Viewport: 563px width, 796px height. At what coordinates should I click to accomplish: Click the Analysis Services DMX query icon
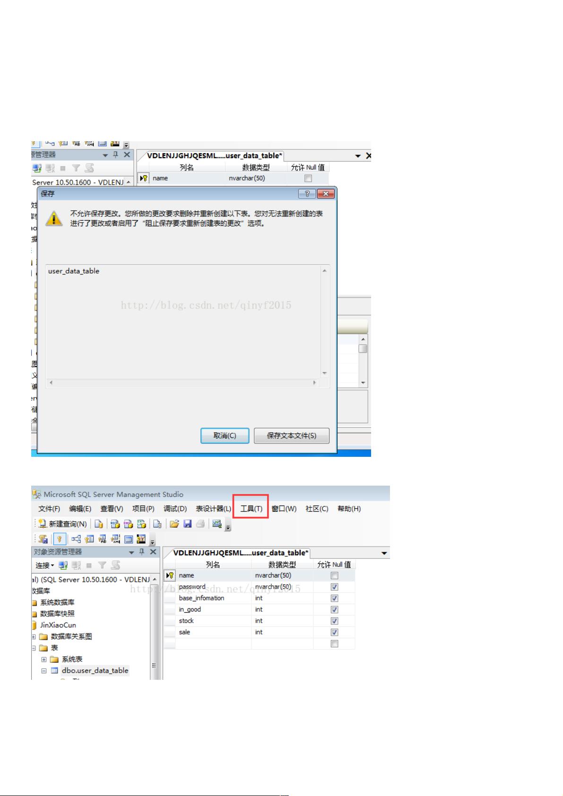coord(128,524)
